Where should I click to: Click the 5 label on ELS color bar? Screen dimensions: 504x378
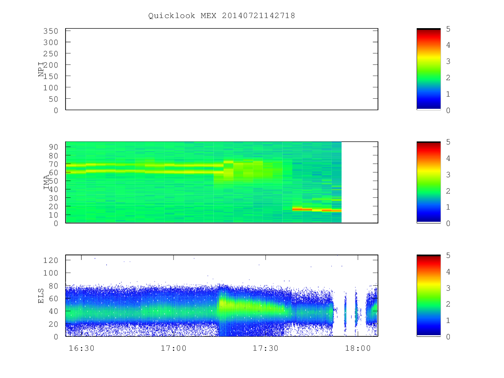click(448, 255)
